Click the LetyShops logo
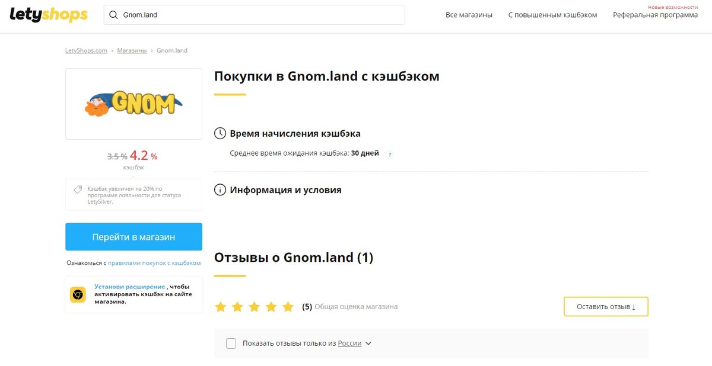This screenshot has height=366, width=712. 49,15
